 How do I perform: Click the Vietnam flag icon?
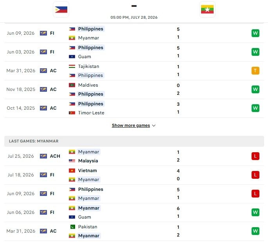click(x=72, y=171)
